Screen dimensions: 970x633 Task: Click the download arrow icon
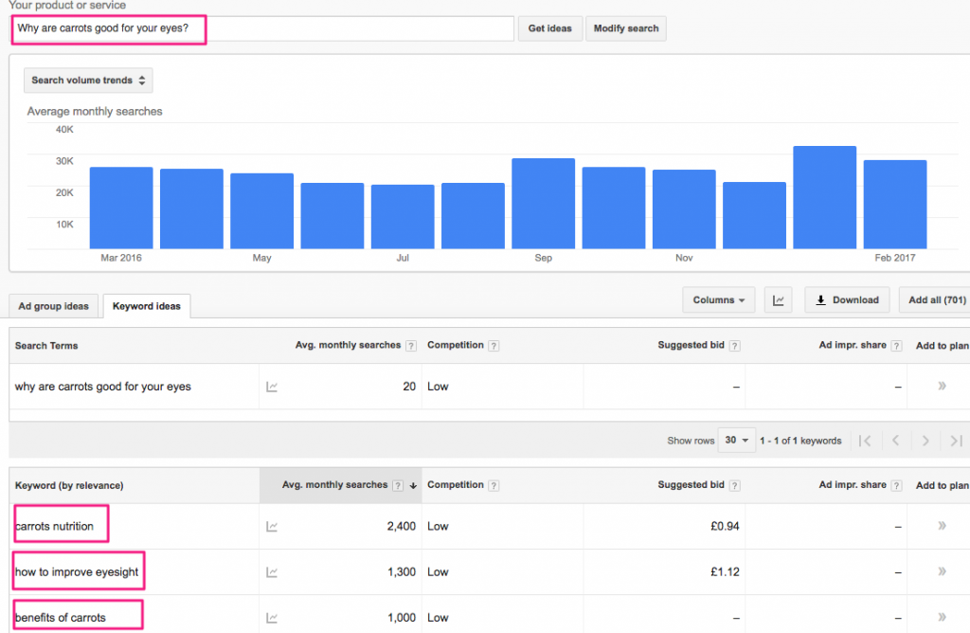(x=847, y=299)
